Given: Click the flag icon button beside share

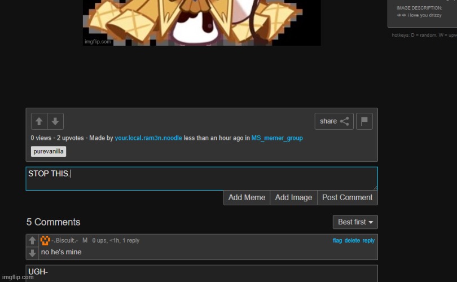Looking at the screenshot, I should [364, 121].
